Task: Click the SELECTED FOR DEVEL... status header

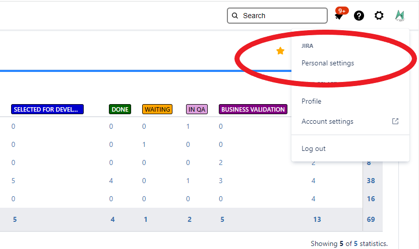Action: point(47,109)
